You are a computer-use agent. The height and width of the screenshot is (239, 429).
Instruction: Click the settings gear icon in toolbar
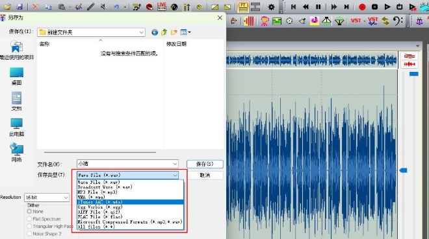271,7
